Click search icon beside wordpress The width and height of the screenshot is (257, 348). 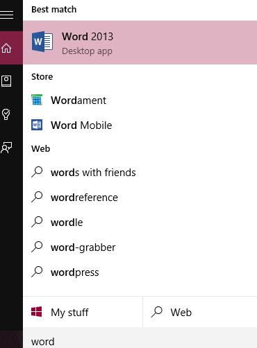pos(37,272)
